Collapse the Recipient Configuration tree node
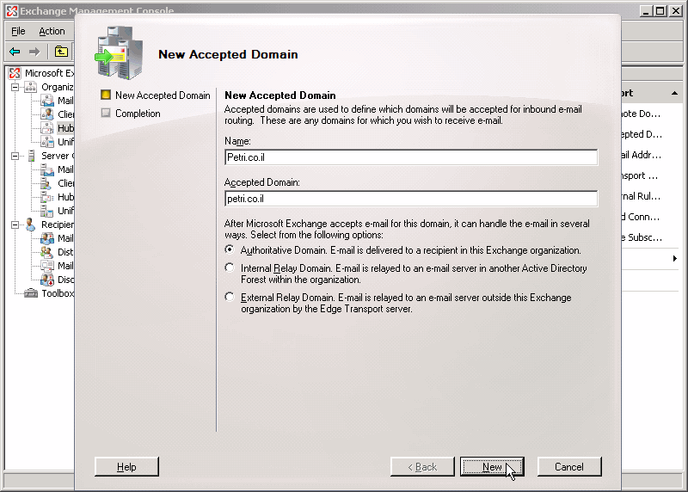The image size is (688, 492). [15, 224]
